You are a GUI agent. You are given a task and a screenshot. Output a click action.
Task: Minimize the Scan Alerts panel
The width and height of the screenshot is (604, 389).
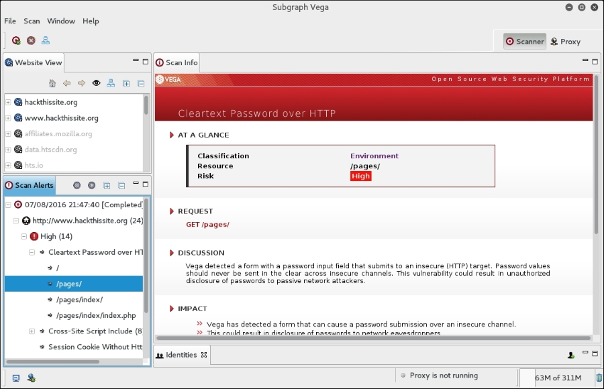point(136,183)
